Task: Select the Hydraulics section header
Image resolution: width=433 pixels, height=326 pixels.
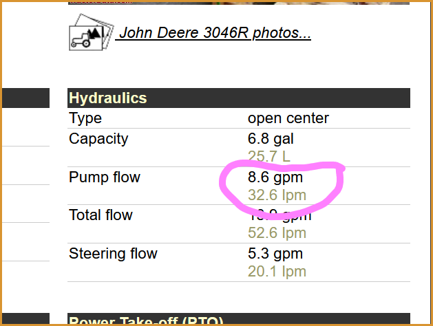Action: coord(239,98)
